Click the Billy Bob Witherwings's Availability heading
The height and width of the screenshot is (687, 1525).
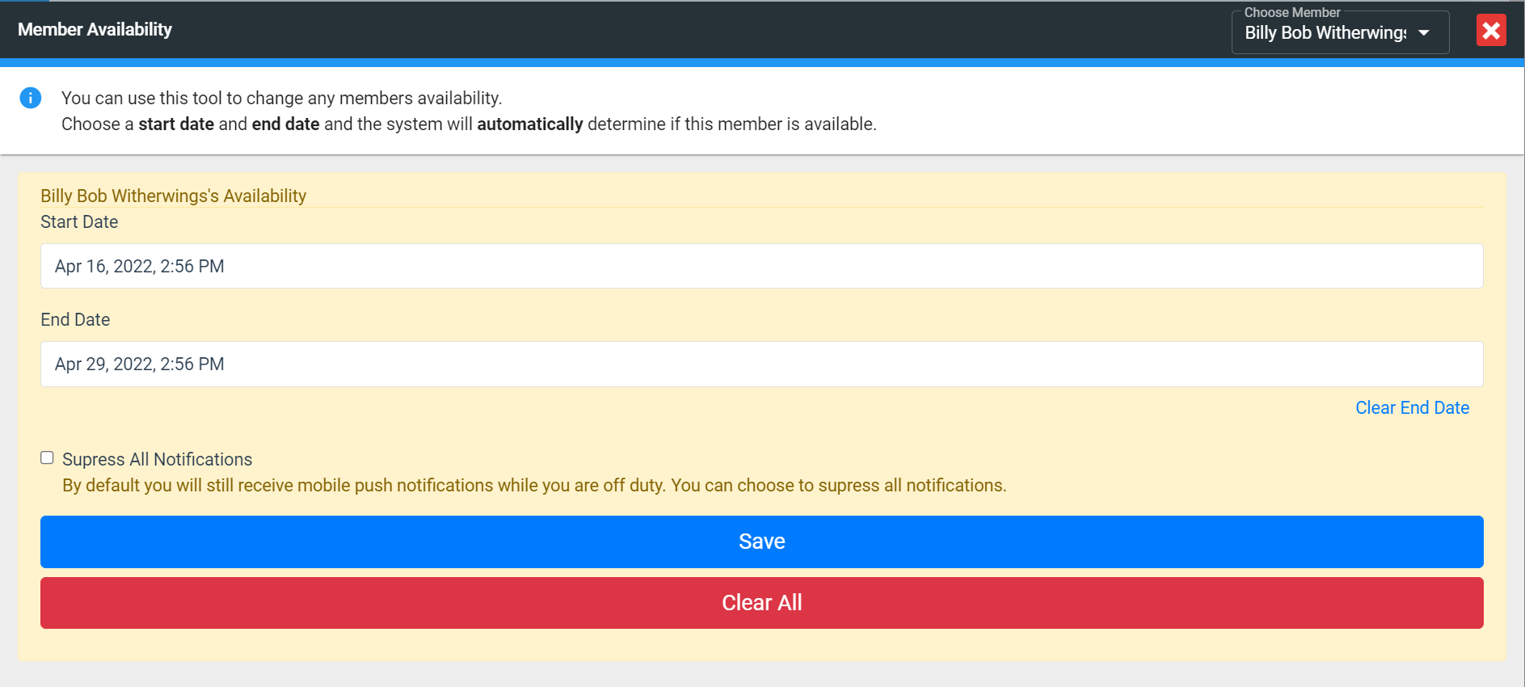tap(174, 196)
